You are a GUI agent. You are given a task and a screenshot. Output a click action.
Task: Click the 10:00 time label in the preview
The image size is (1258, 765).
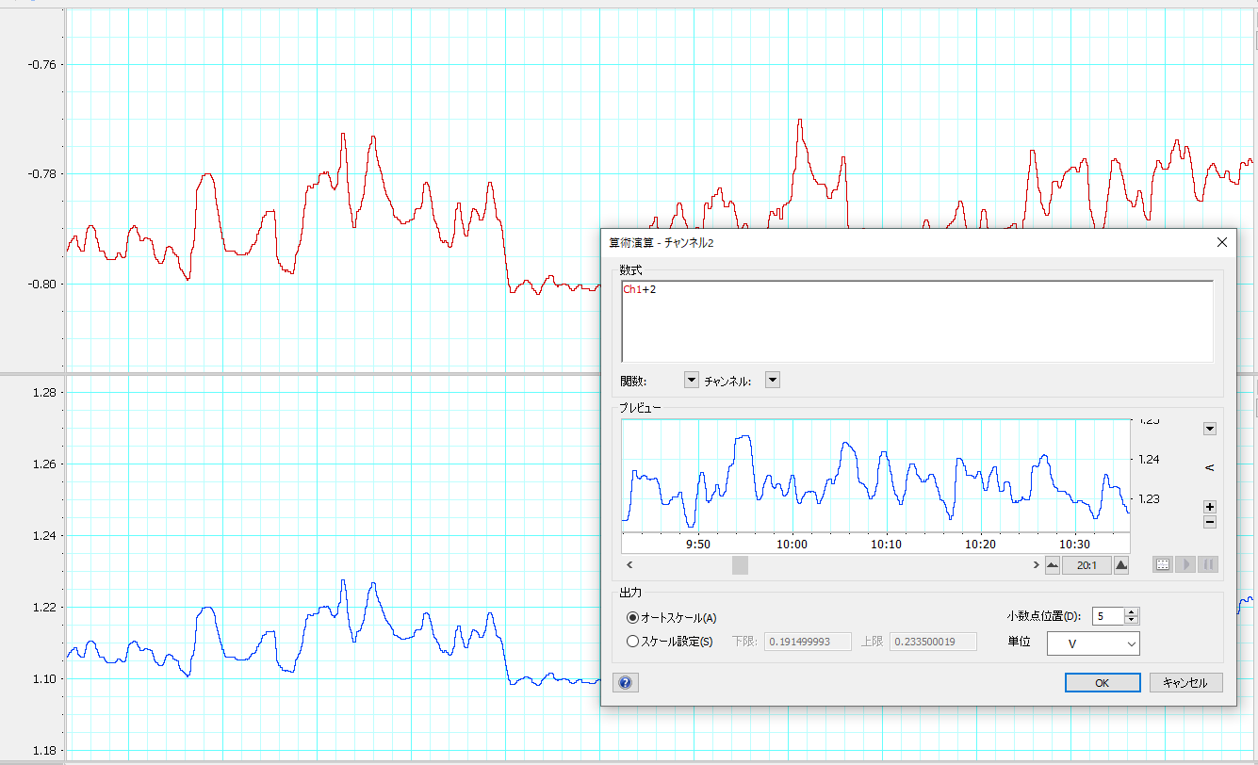[792, 545]
